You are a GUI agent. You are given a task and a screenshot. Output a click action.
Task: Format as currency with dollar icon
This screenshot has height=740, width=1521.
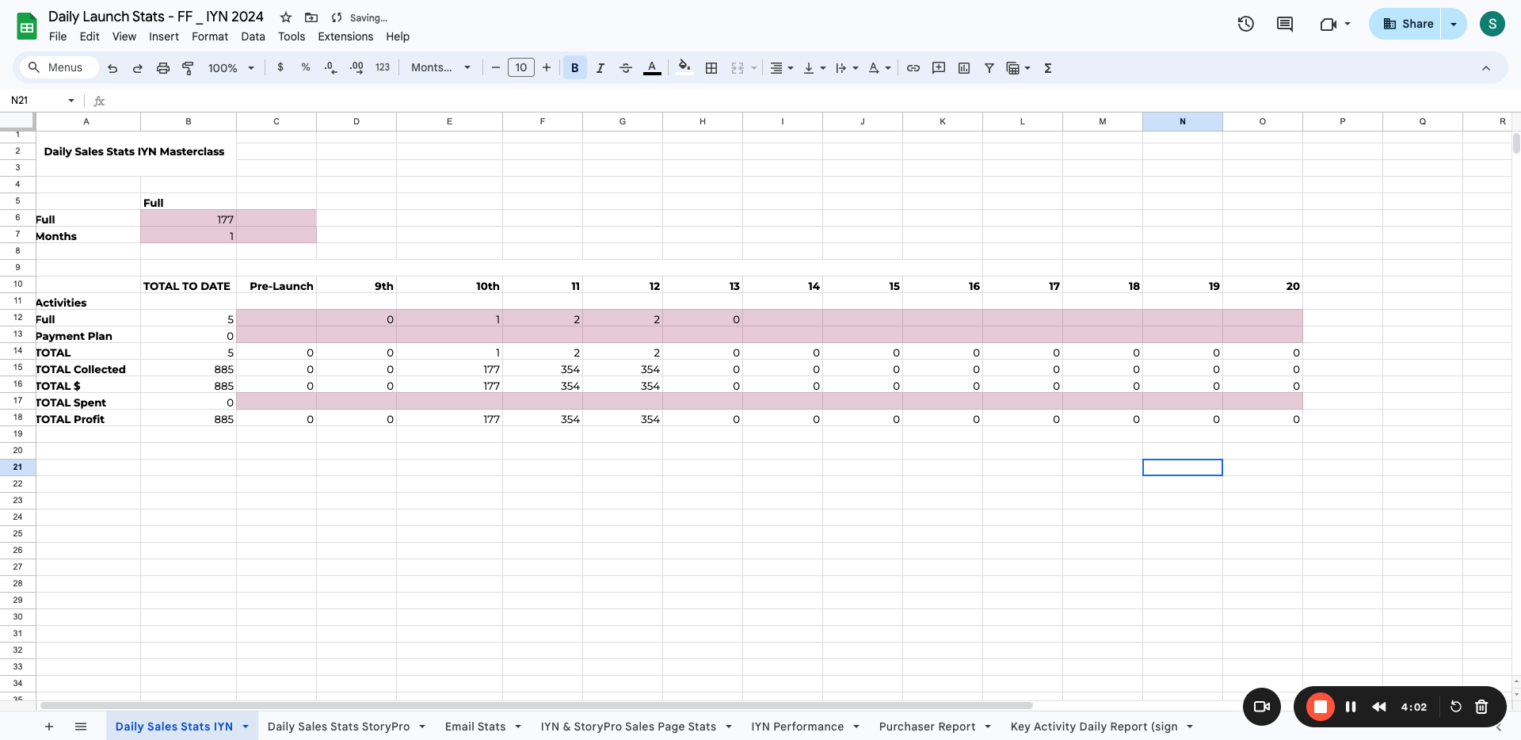tap(280, 67)
